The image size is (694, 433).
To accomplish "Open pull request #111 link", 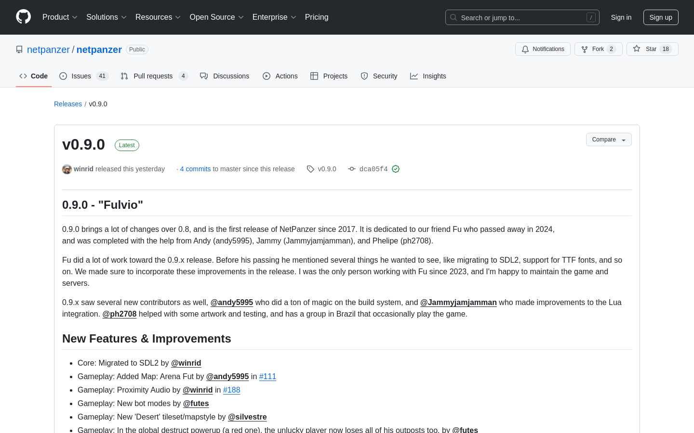I will (267, 376).
